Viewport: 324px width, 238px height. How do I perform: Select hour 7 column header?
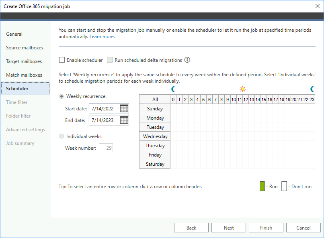tap(215, 100)
